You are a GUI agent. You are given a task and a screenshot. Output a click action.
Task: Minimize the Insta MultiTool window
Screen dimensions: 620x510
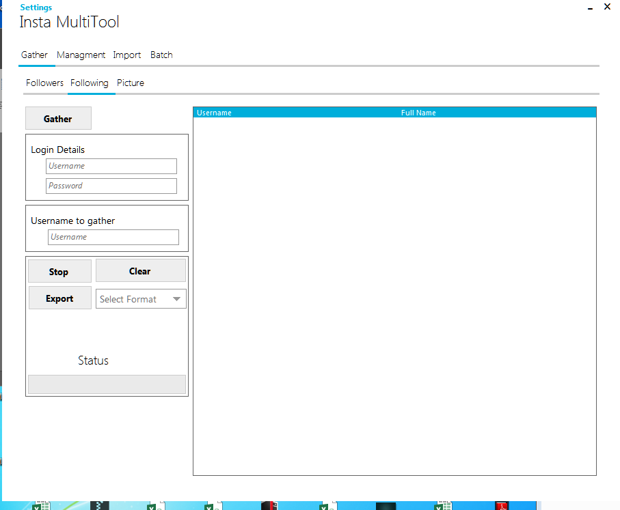coord(590,8)
